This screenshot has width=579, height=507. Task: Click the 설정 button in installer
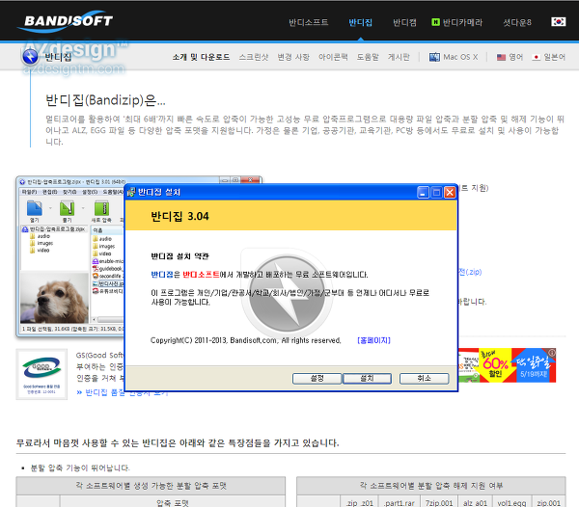pos(317,378)
